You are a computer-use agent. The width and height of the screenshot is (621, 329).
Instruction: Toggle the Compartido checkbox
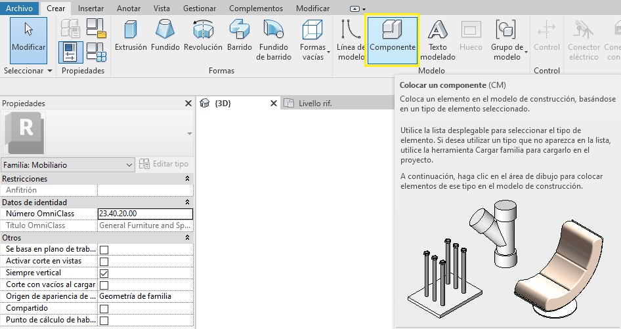point(104,309)
